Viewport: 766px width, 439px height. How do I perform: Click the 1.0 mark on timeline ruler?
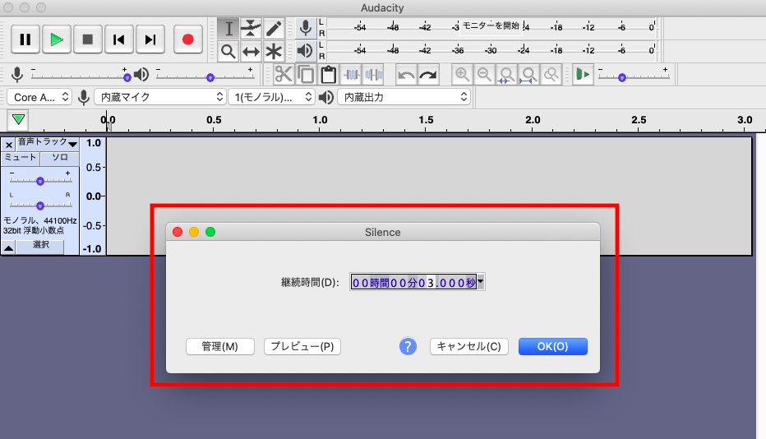tap(320, 120)
